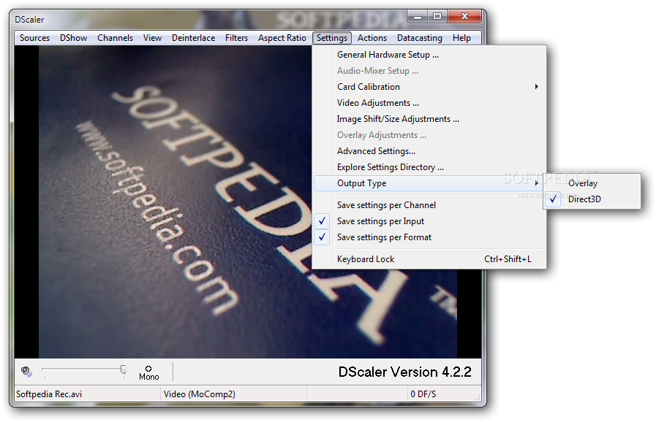Open the Sources menu
The image size is (656, 422).
34,38
